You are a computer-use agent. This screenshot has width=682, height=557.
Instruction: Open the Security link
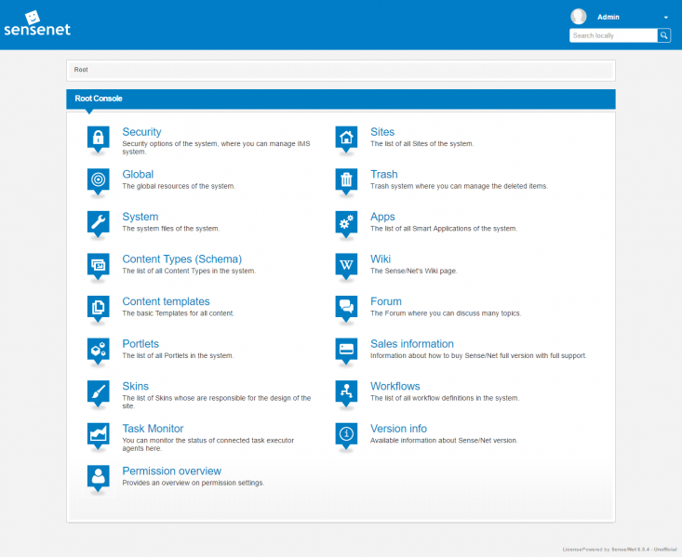pos(141,132)
